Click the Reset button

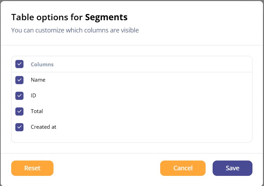pos(32,168)
